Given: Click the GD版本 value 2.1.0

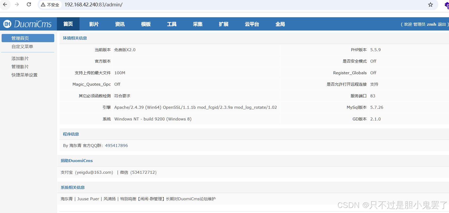Looking at the screenshot, I should 376,119.
